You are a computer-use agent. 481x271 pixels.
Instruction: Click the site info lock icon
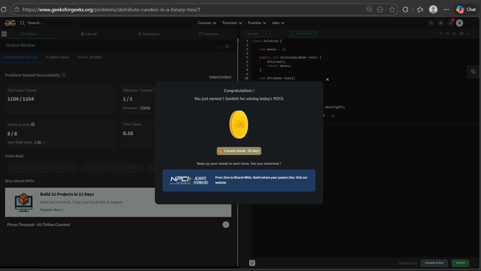(16, 9)
